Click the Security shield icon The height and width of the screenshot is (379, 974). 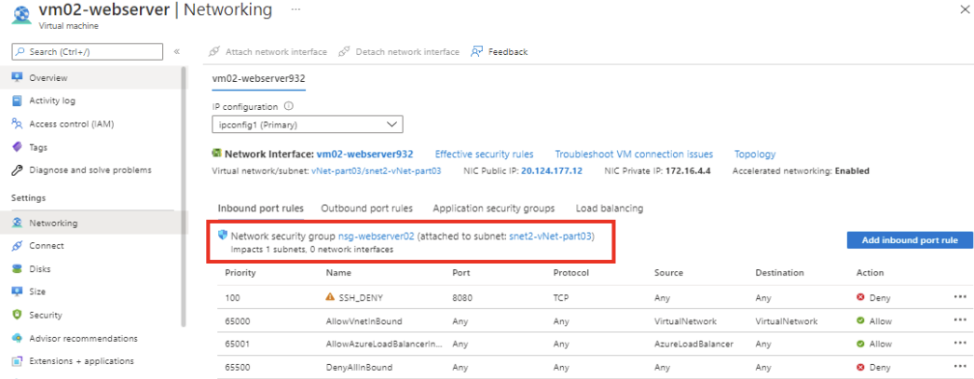(x=18, y=315)
